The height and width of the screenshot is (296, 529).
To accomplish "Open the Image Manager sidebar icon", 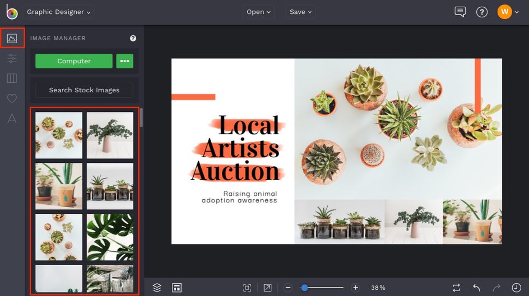I will pos(12,39).
